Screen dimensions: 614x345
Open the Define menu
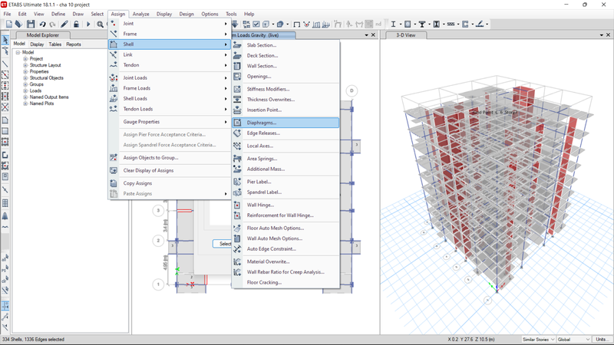point(58,14)
